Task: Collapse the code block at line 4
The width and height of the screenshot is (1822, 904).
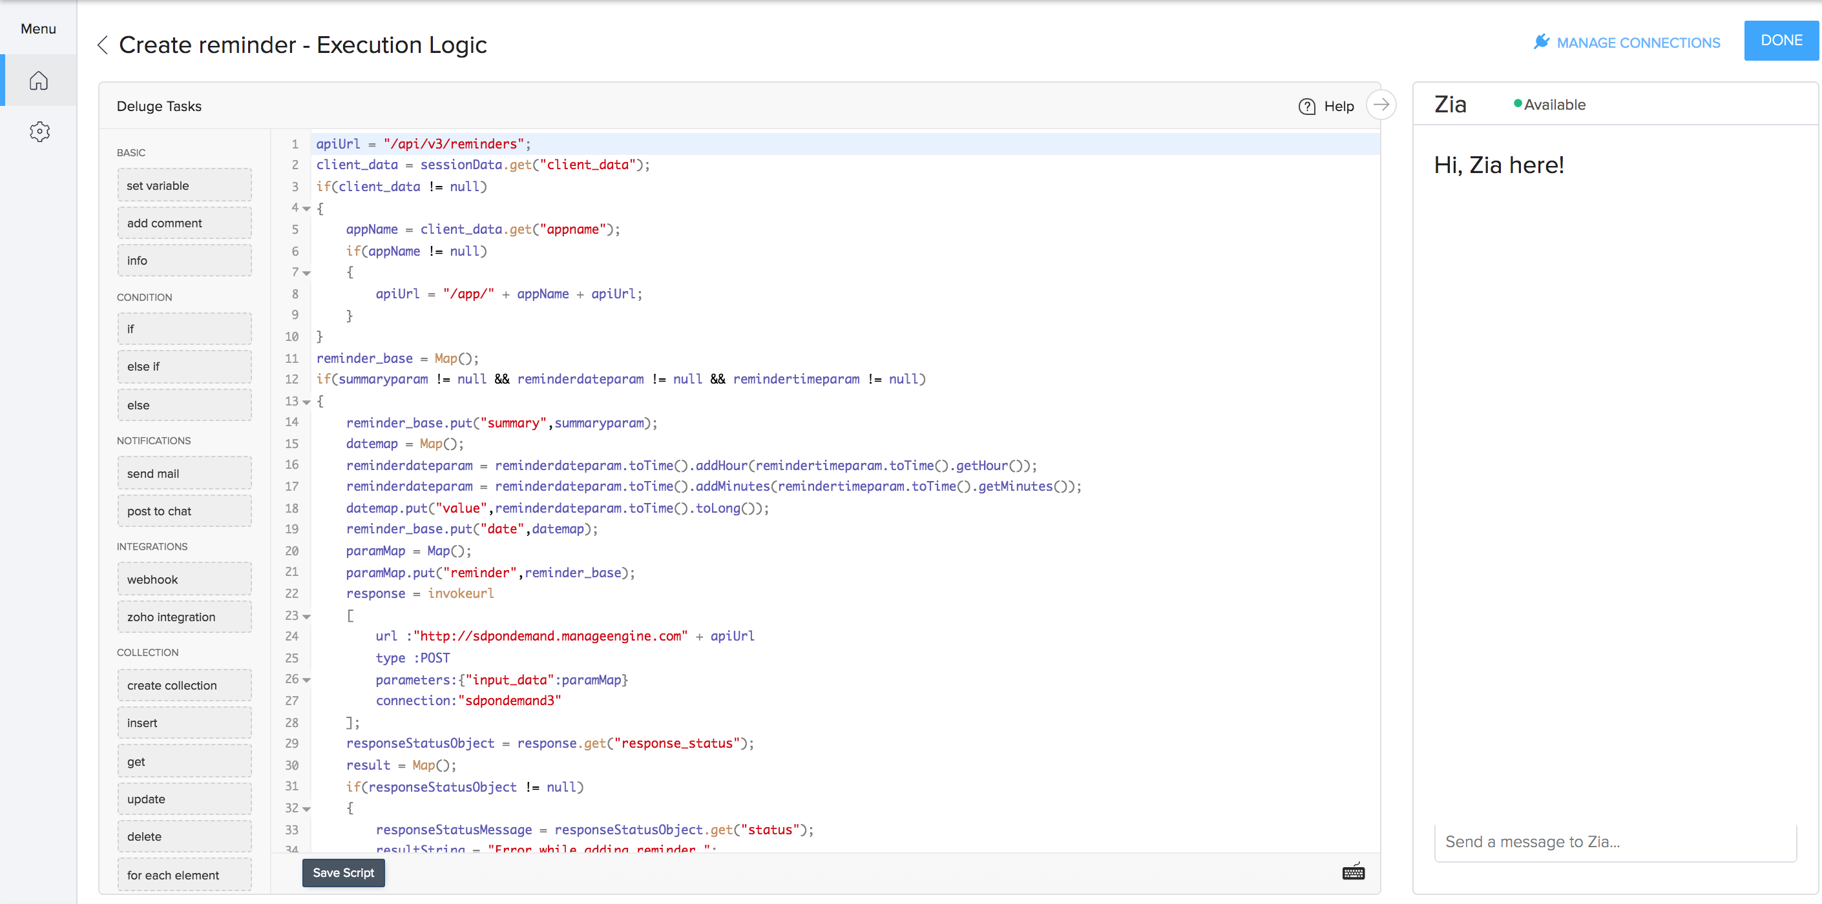Action: (x=306, y=209)
